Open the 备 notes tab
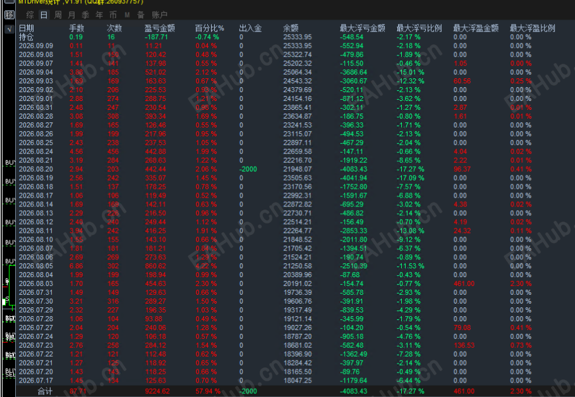The width and height of the screenshot is (575, 397). [141, 15]
